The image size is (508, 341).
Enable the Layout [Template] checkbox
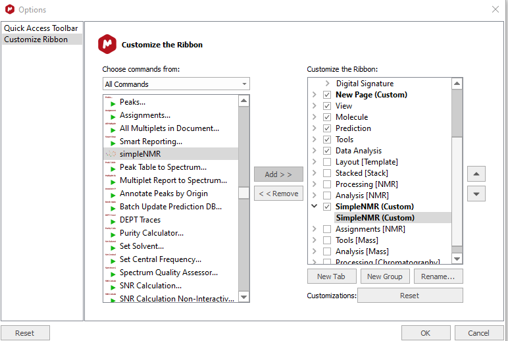point(327,162)
